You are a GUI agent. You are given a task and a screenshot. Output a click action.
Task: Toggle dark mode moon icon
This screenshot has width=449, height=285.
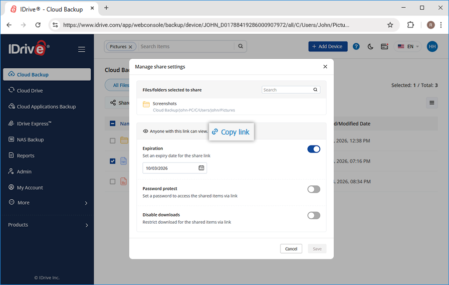(x=370, y=46)
